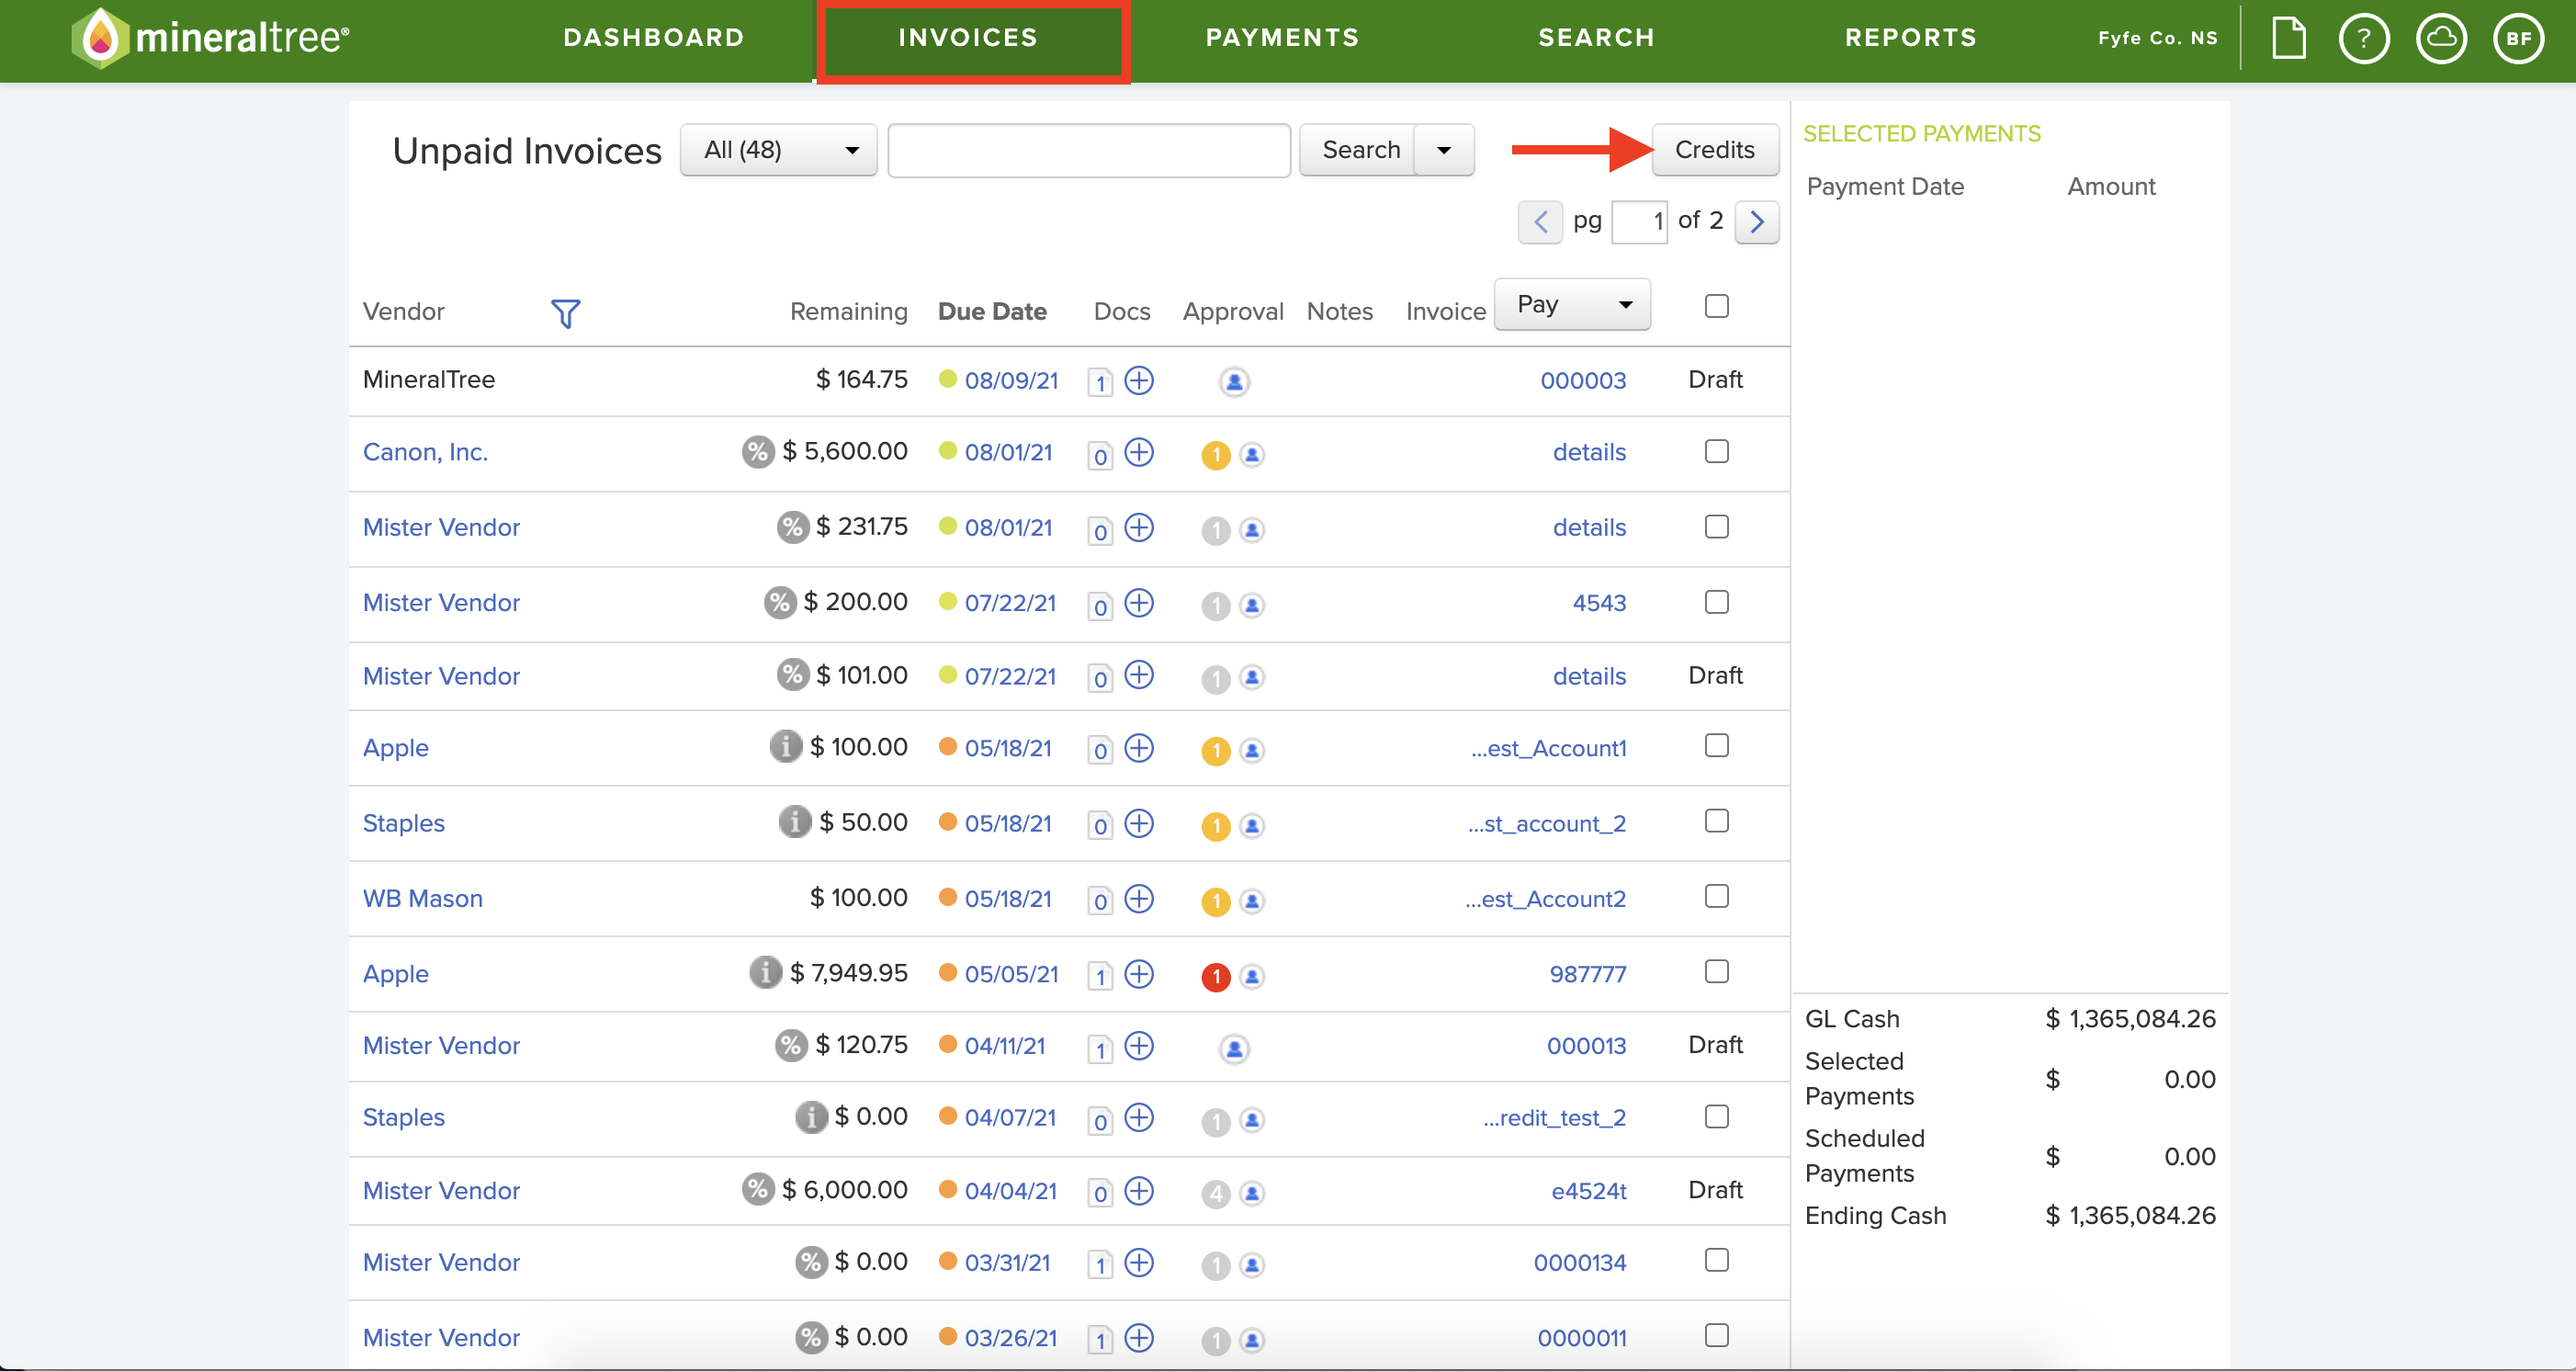Open the Pay action dropdown
Viewport: 2576px width, 1371px height.
(x=1572, y=304)
